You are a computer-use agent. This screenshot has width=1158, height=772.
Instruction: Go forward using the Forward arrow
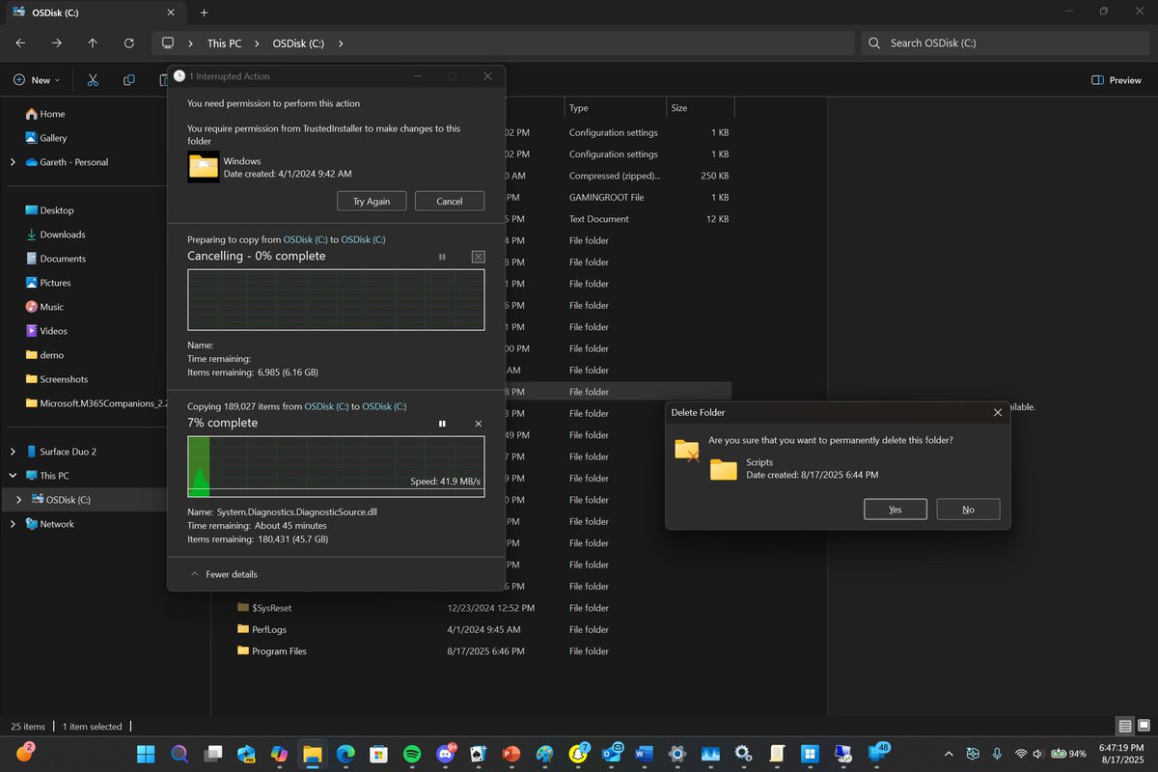57,43
